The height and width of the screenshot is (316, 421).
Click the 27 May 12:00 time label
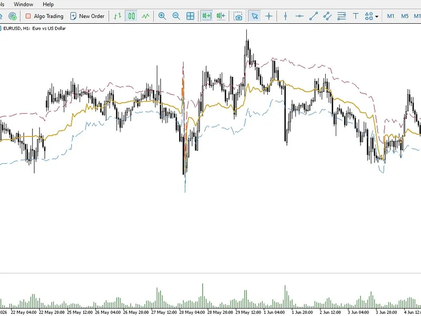164,312
